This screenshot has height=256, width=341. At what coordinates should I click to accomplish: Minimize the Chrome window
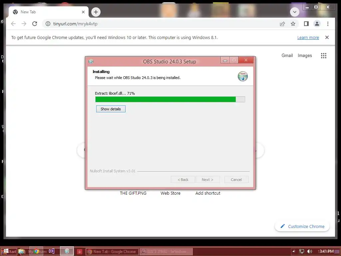tap(307, 7)
